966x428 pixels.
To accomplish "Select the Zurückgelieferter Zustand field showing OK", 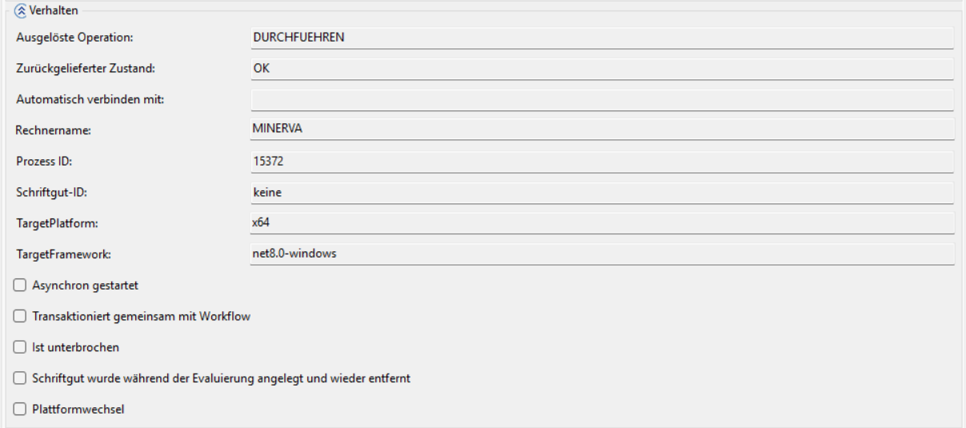I will click(602, 69).
